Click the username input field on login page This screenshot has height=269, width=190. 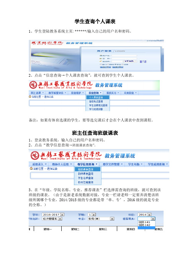click(x=124, y=56)
